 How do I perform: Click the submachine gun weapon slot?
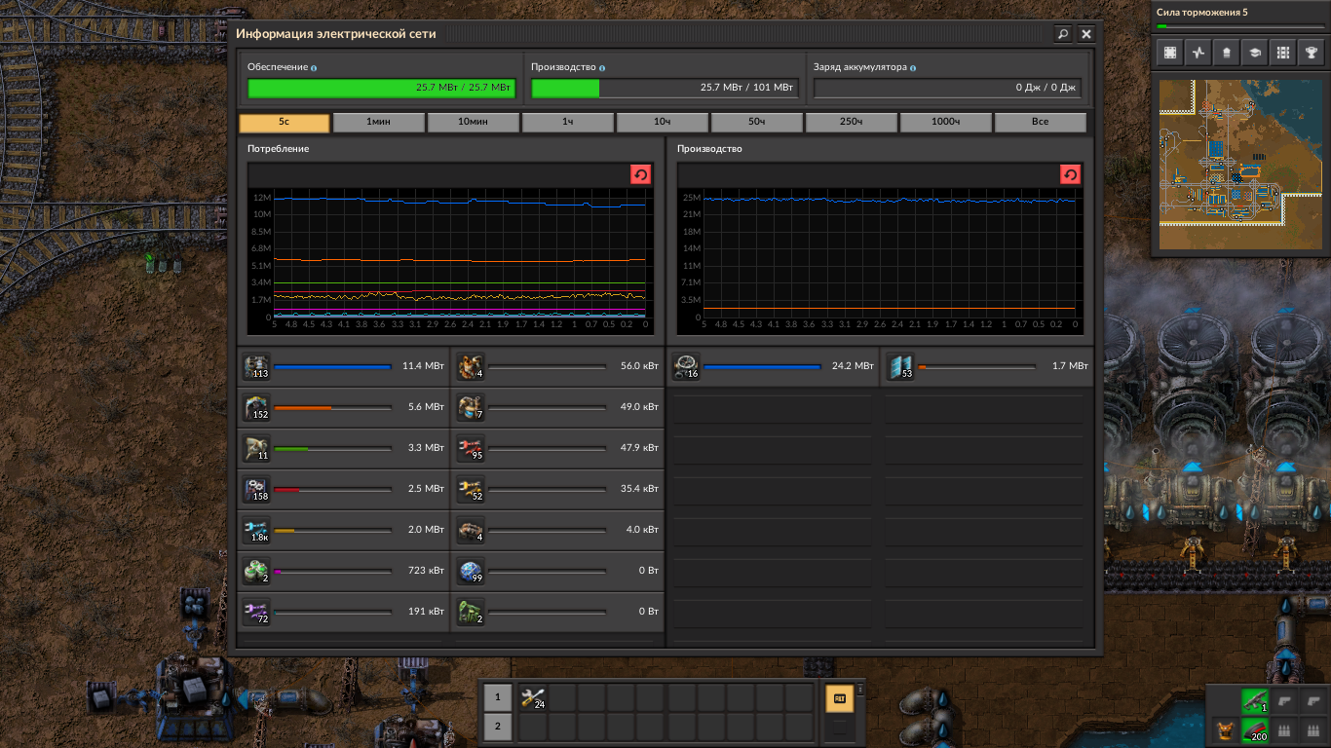click(1253, 701)
